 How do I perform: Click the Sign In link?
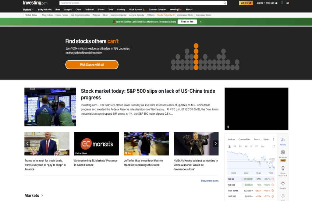point(260,3)
